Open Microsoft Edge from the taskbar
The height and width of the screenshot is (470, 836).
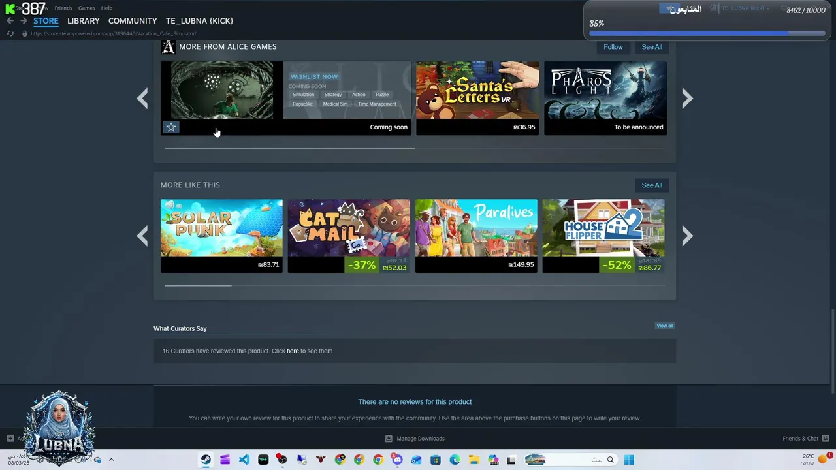coord(455,460)
